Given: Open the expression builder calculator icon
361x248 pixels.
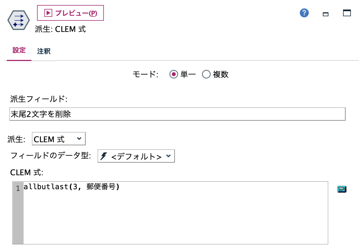Looking at the screenshot, I should click(x=342, y=189).
